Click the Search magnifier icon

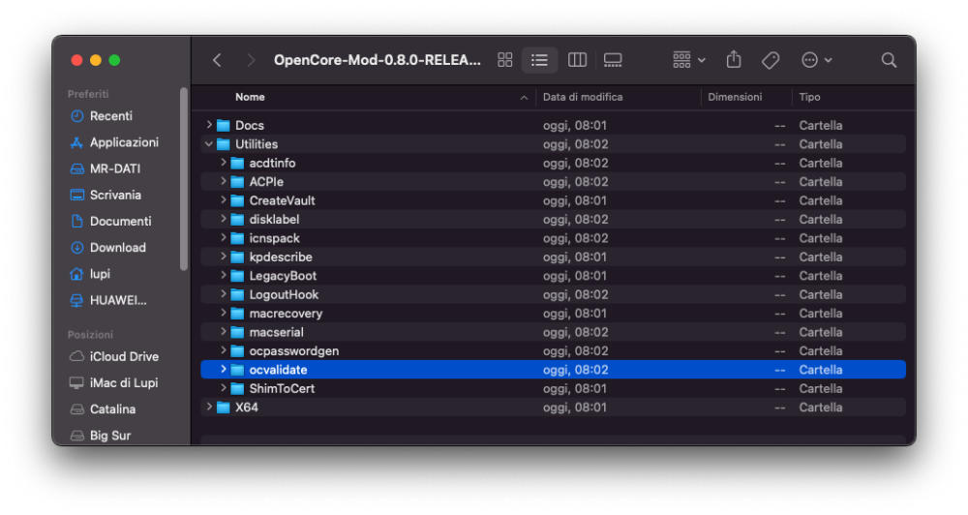click(889, 60)
